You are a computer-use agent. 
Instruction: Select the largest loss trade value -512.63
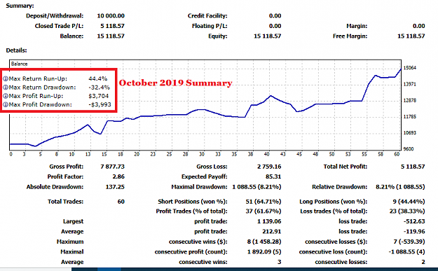pos(414,221)
